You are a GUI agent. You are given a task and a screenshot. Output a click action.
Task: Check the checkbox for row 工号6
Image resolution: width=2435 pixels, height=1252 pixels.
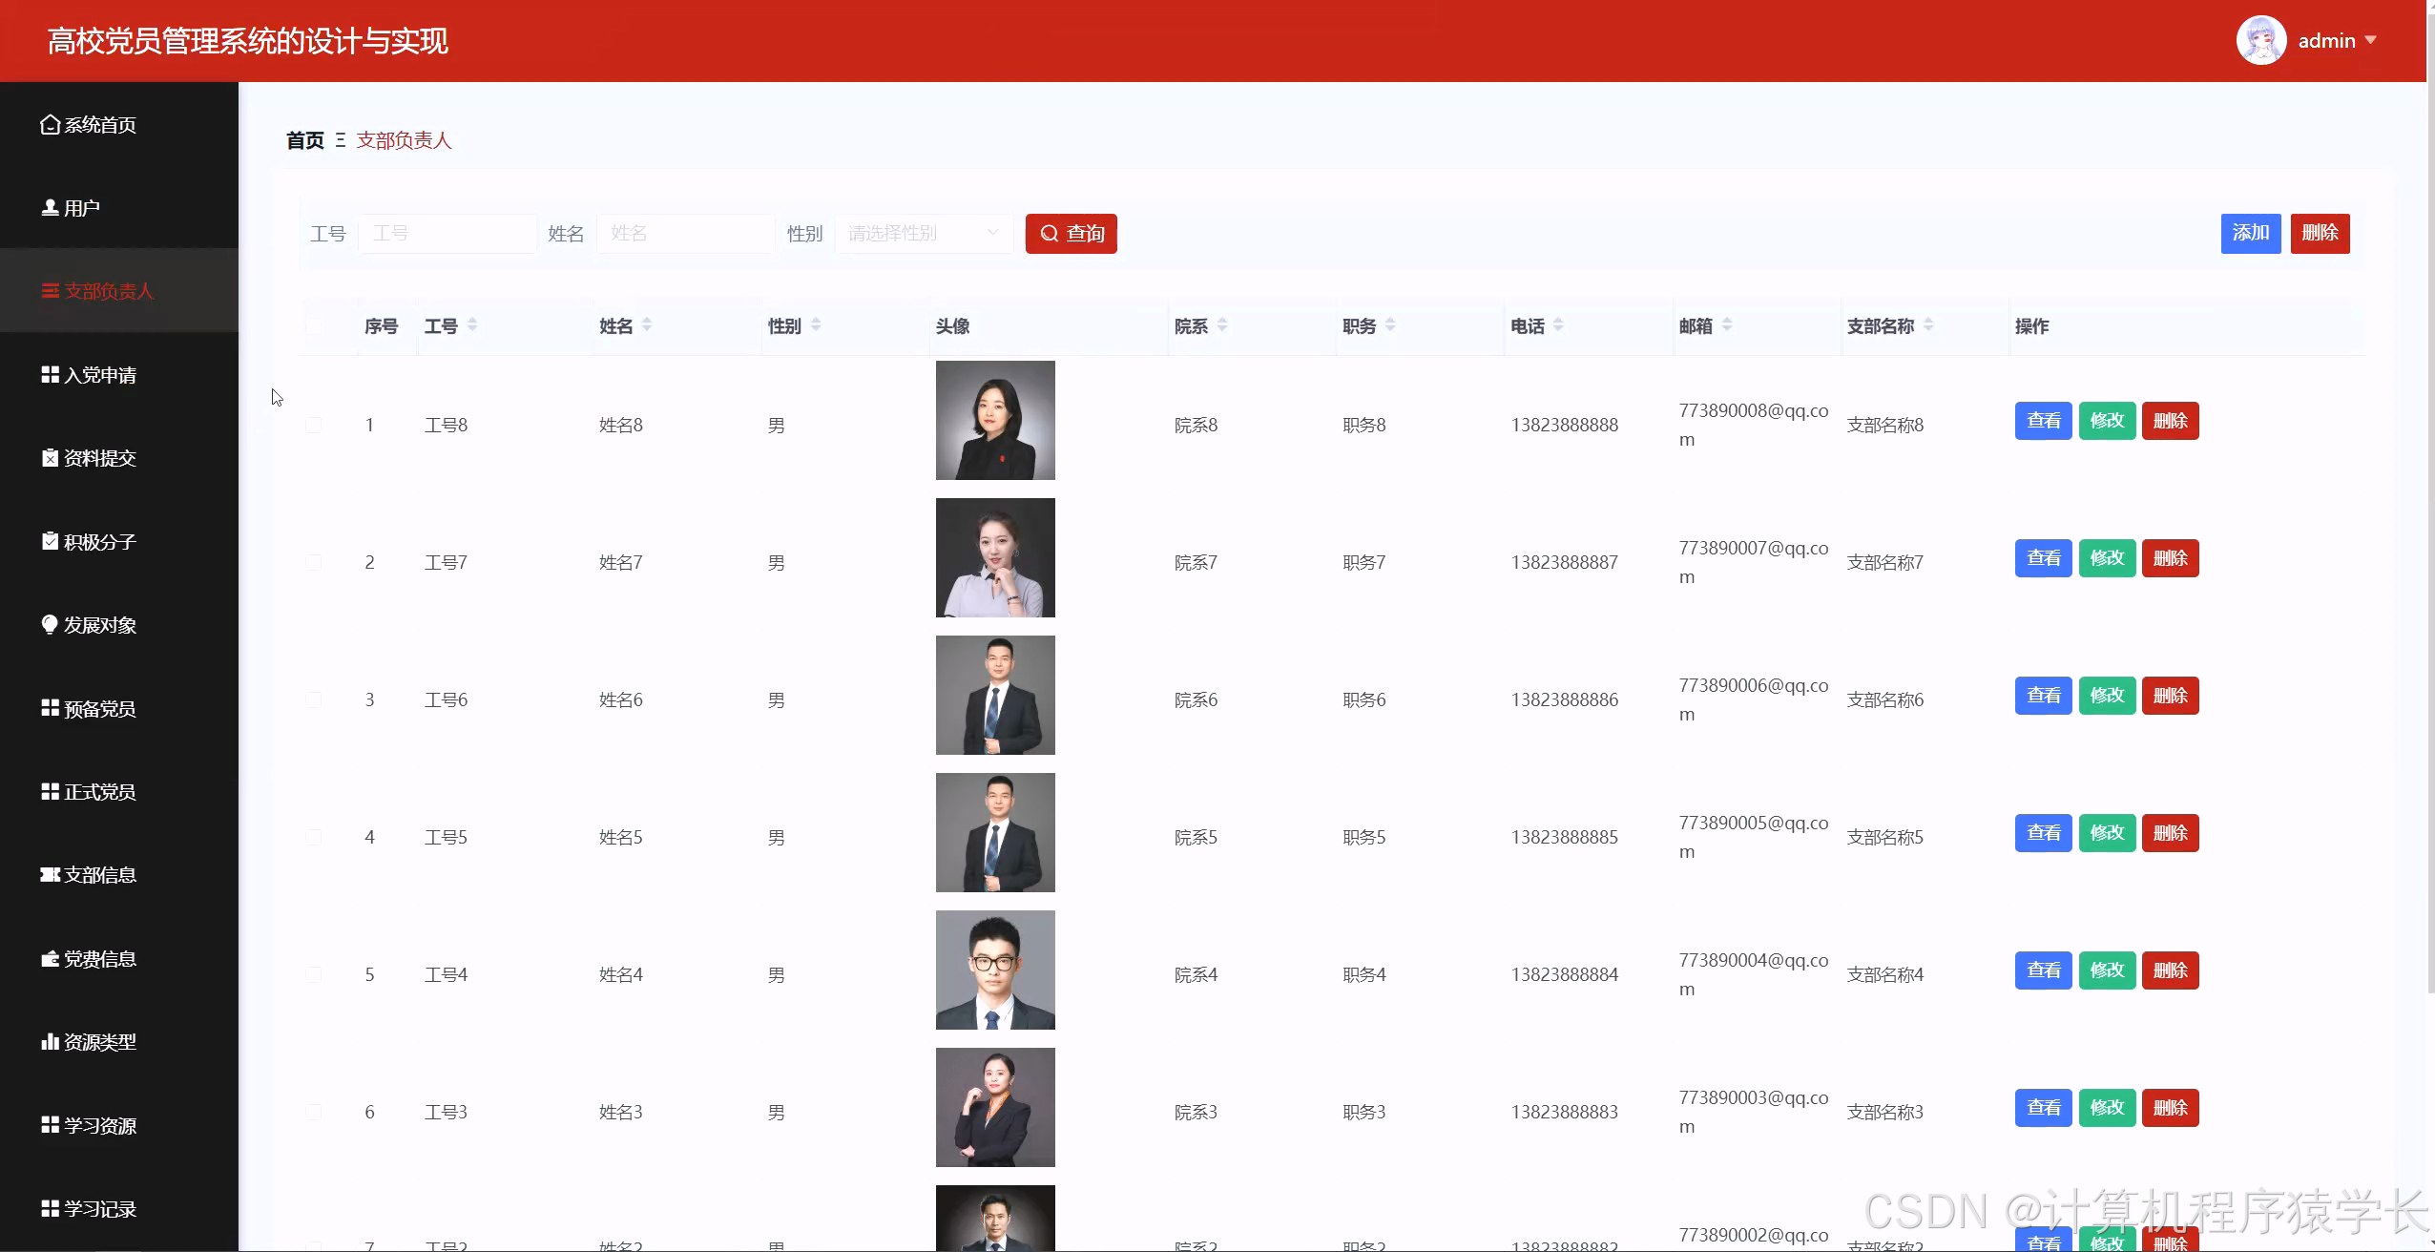point(314,699)
